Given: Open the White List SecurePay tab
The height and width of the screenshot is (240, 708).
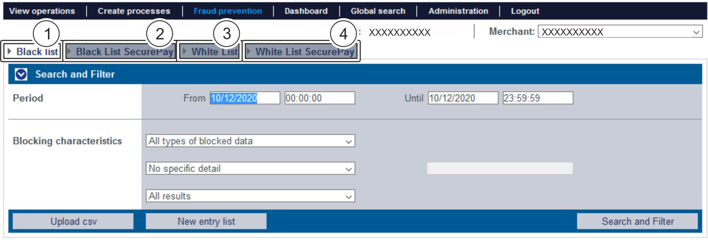Looking at the screenshot, I should (x=301, y=52).
